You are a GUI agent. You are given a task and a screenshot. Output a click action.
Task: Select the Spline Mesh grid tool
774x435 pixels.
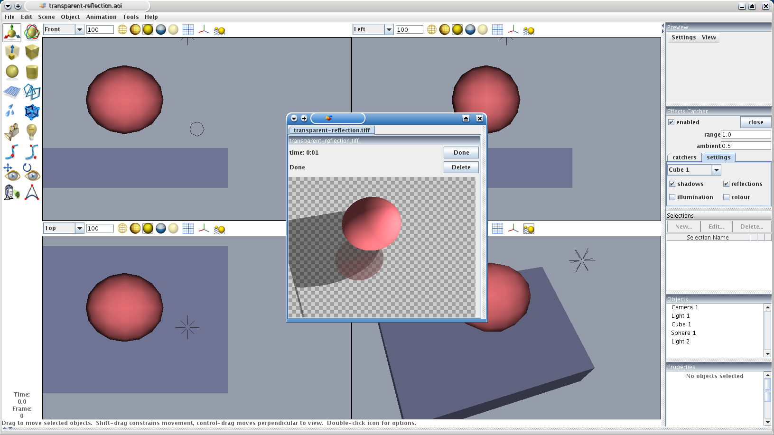(12, 92)
